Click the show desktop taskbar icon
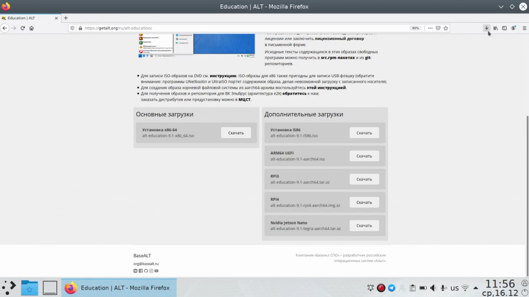529x297 pixels. [50, 288]
